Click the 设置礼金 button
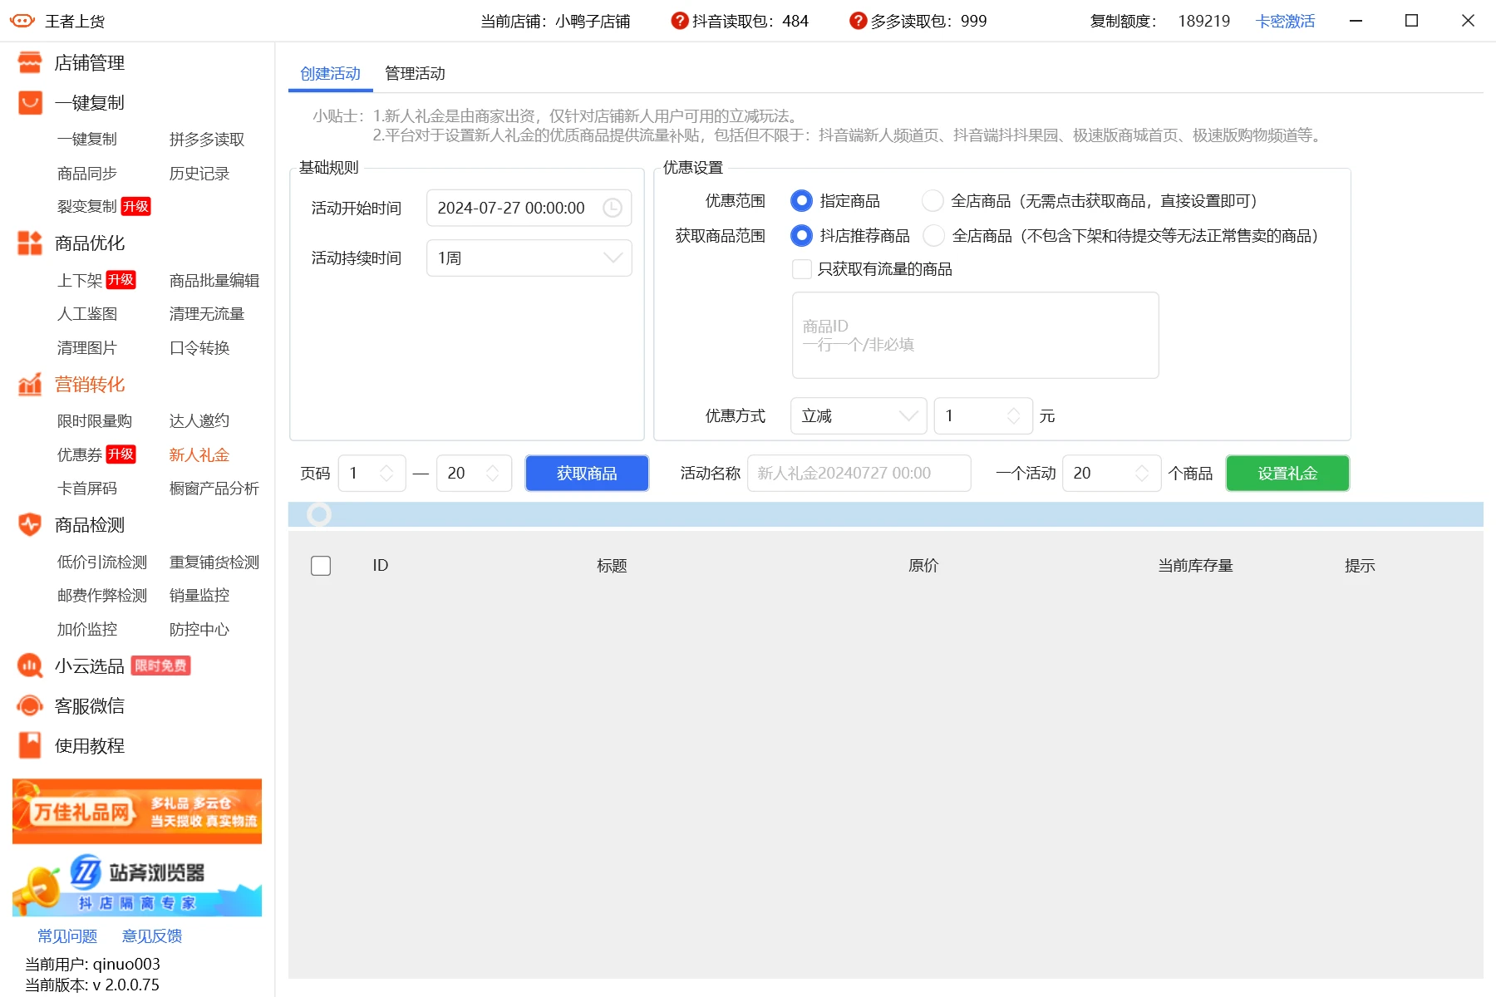 [1287, 473]
